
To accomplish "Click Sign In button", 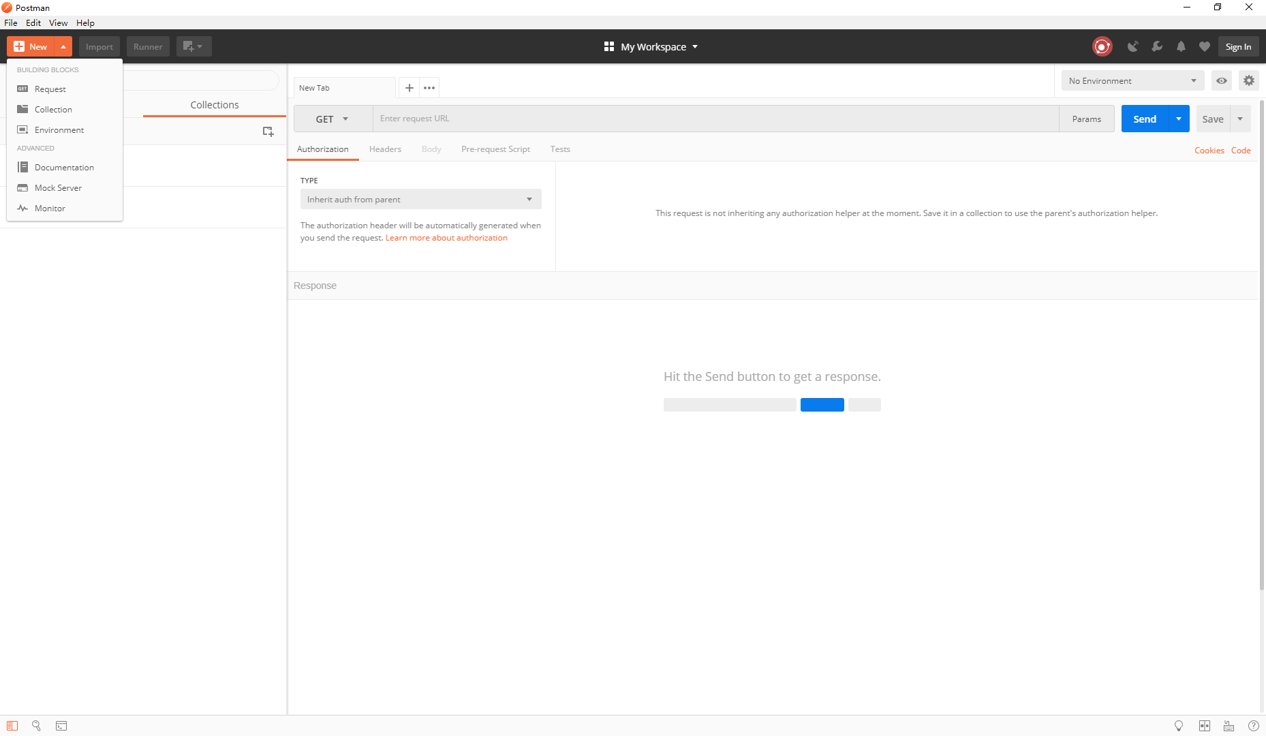I will tap(1238, 46).
